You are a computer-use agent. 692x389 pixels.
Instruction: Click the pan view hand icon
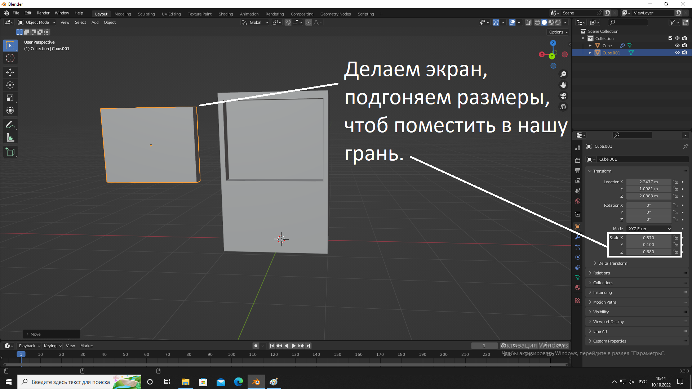(x=563, y=85)
